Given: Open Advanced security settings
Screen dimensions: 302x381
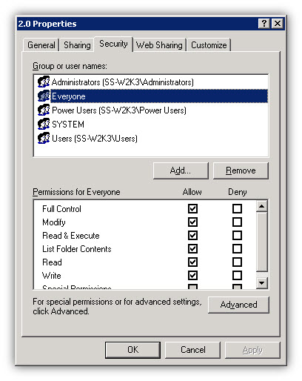Looking at the screenshot, I should click(x=238, y=305).
